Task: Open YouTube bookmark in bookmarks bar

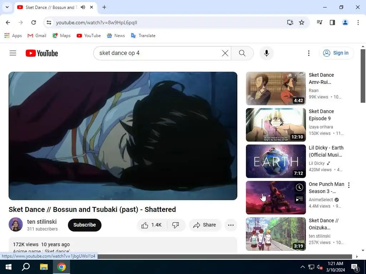Action: tap(89, 36)
